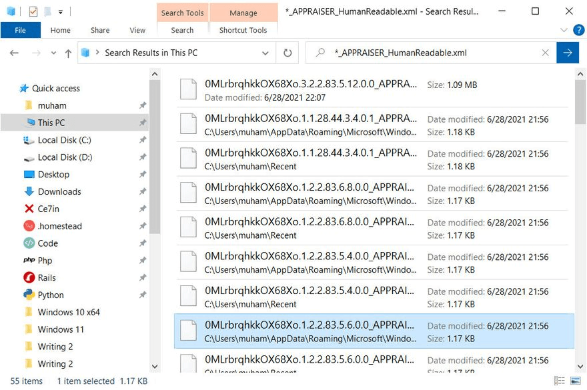Open the Code pinned folder
The width and height of the screenshot is (587, 390).
point(47,243)
